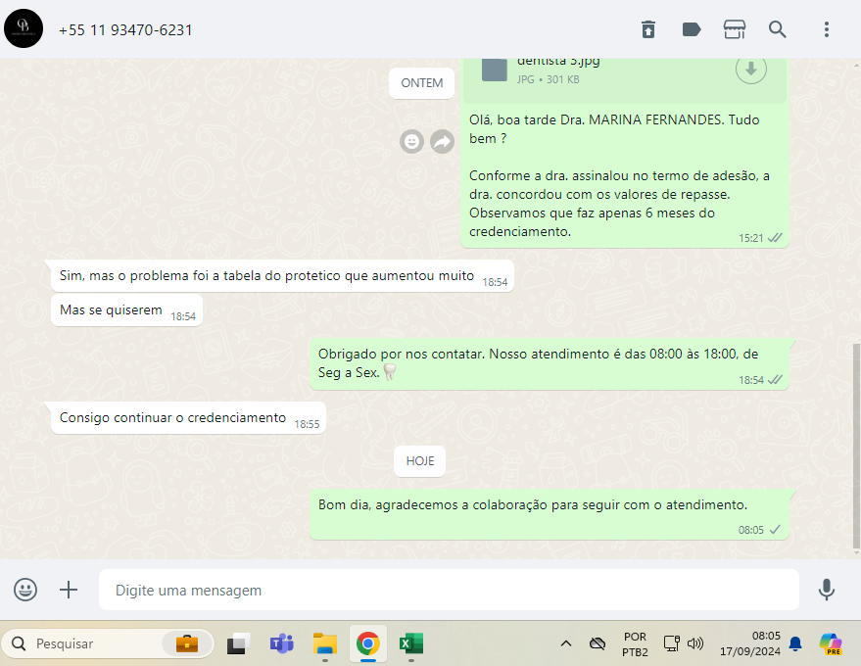
Task: Launch Copilot preview from taskbar
Action: coord(831,643)
